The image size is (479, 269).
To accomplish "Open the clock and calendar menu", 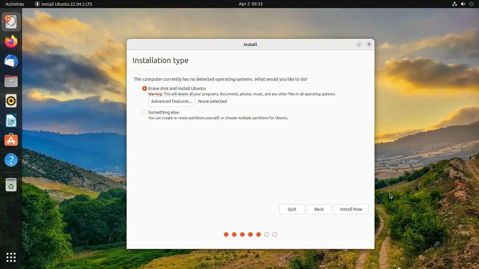I will pyautogui.click(x=251, y=4).
